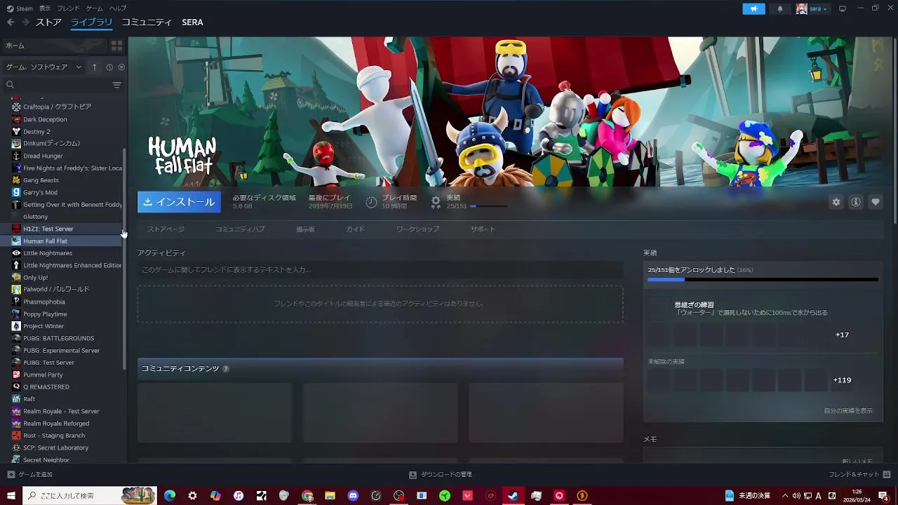The height and width of the screenshot is (505, 898).
Task: Go back with the left arrow
Action: (x=11, y=22)
